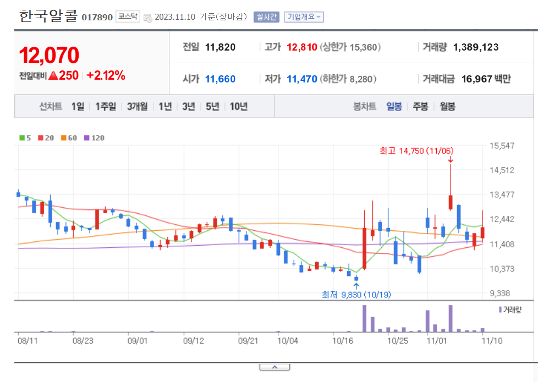
Task: Select the 3개월 line chart tab
Action: click(137, 107)
